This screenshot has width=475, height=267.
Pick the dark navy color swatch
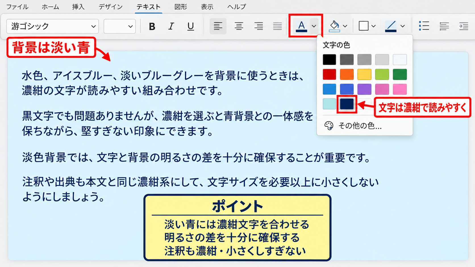(x=347, y=104)
